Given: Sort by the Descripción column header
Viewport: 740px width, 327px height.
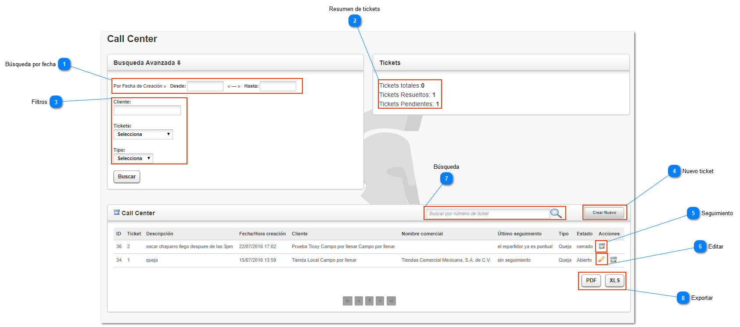Looking at the screenshot, I should coord(160,234).
